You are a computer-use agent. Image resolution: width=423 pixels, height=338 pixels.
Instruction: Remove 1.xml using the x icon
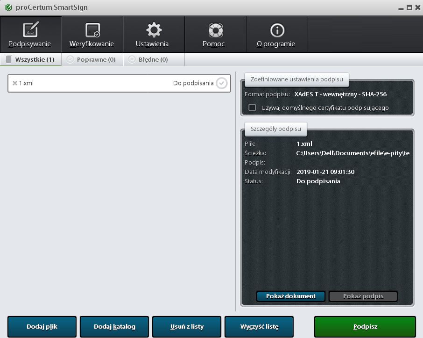[14, 83]
